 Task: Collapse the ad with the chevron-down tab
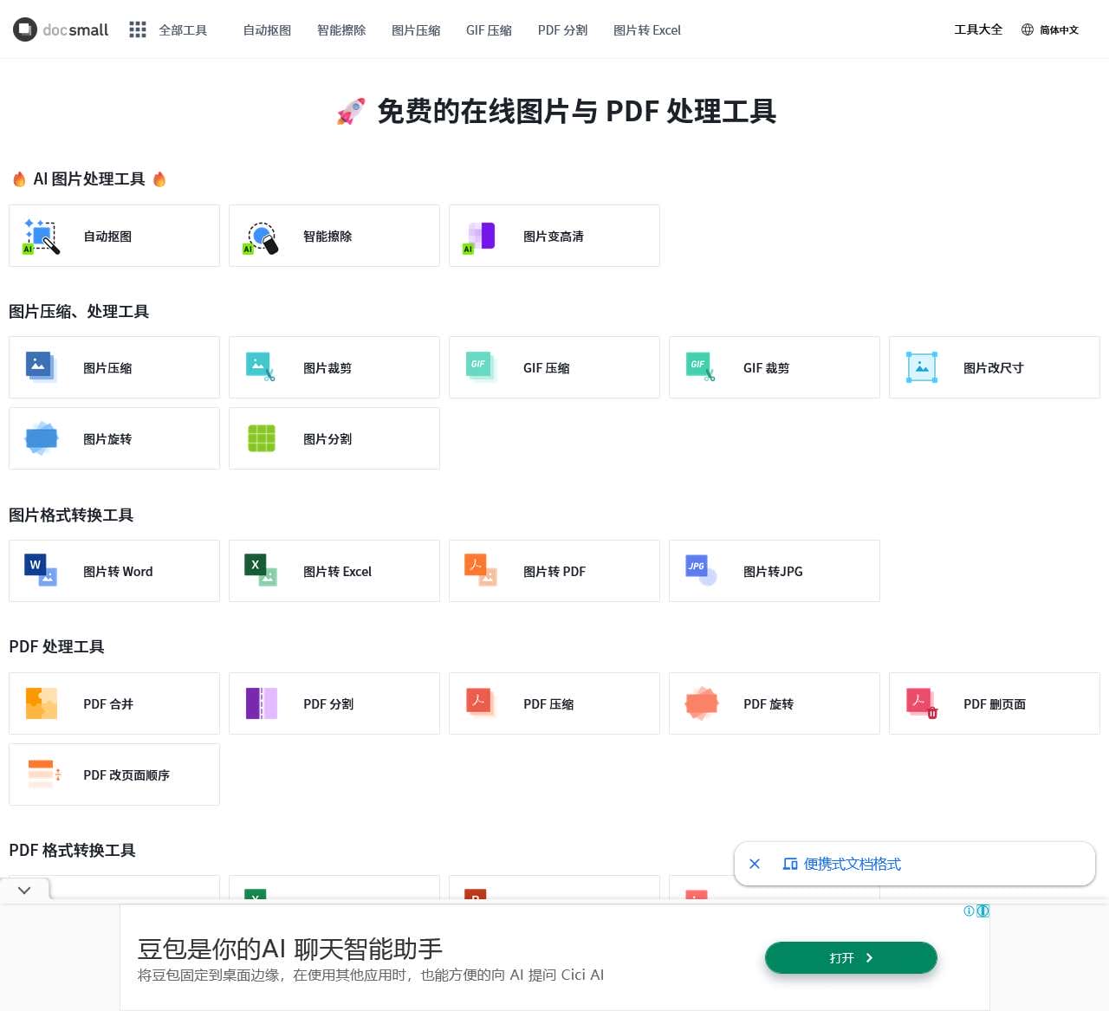pyautogui.click(x=24, y=890)
